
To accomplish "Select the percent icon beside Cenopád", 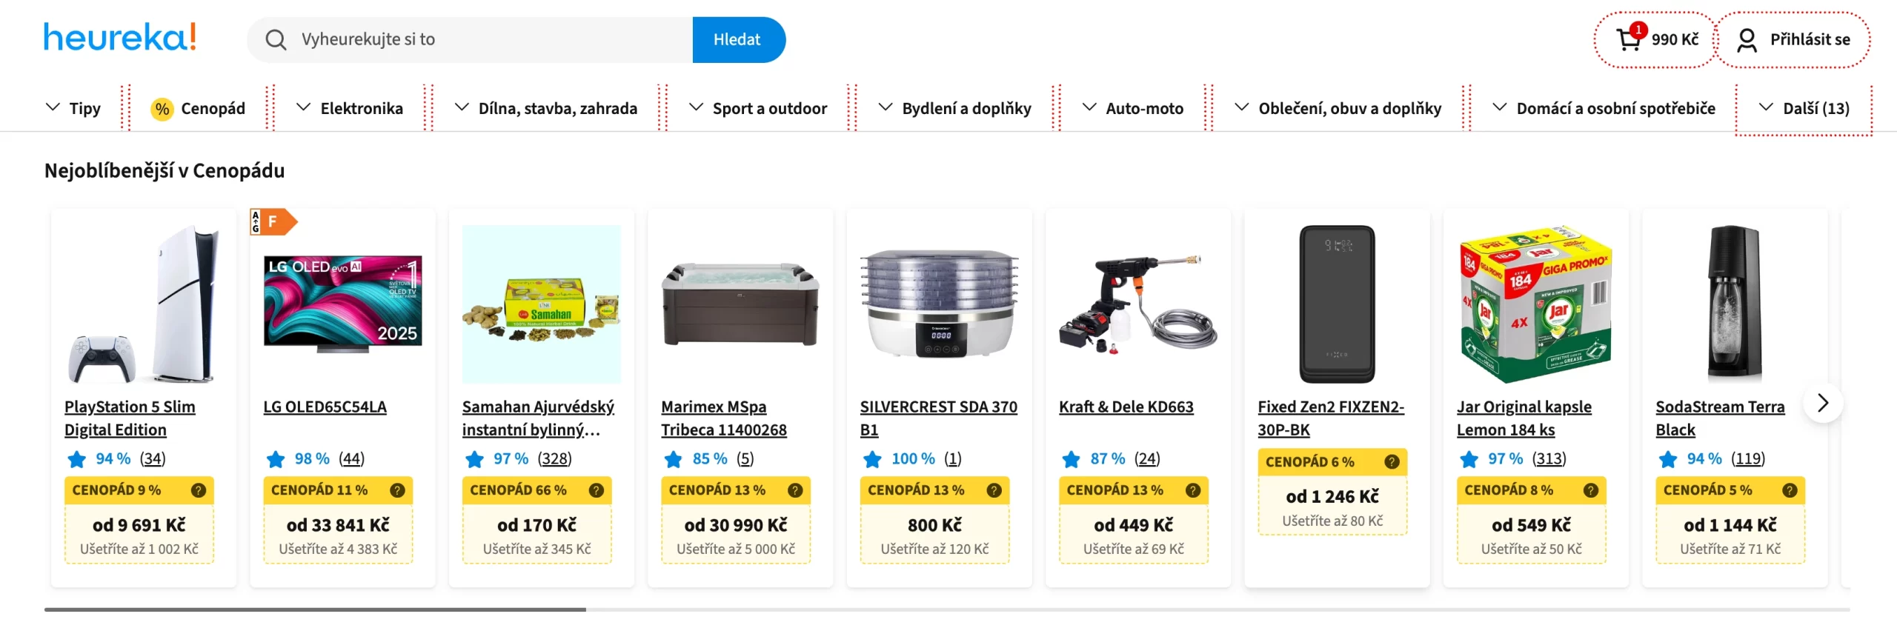I will [x=161, y=108].
